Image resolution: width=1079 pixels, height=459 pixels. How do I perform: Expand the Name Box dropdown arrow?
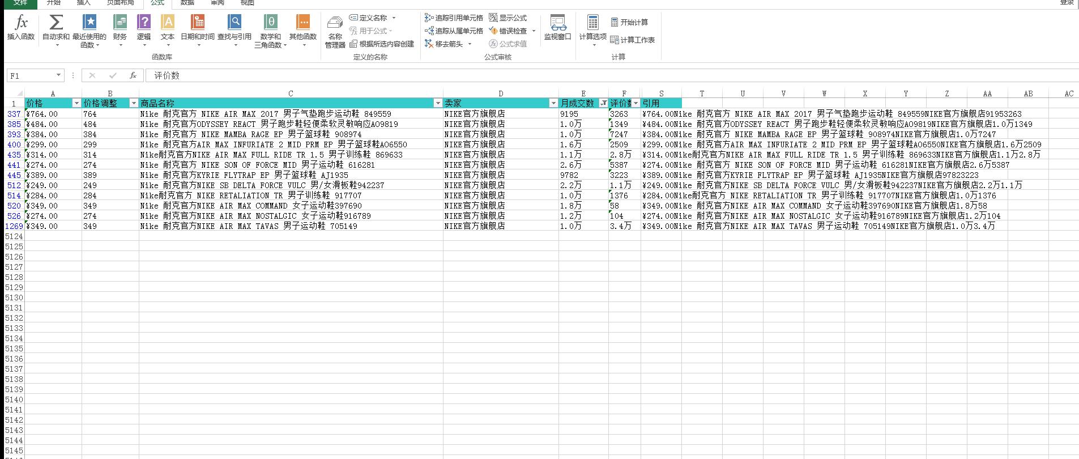[x=58, y=75]
